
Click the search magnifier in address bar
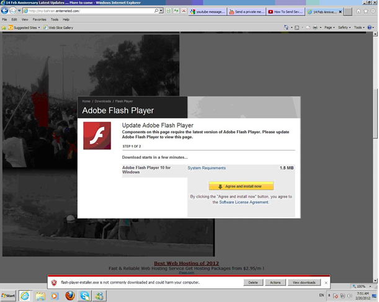(156, 11)
